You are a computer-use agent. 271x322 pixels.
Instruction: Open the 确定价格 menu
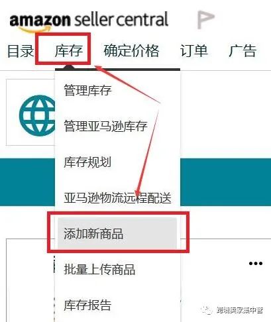point(131,50)
